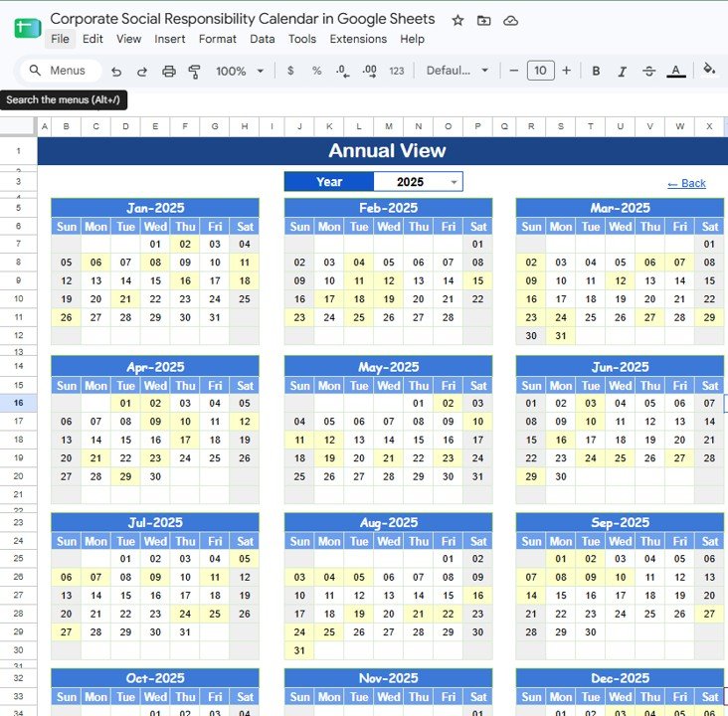
Task: Open the Google Sheets home icon
Action: pos(28,28)
